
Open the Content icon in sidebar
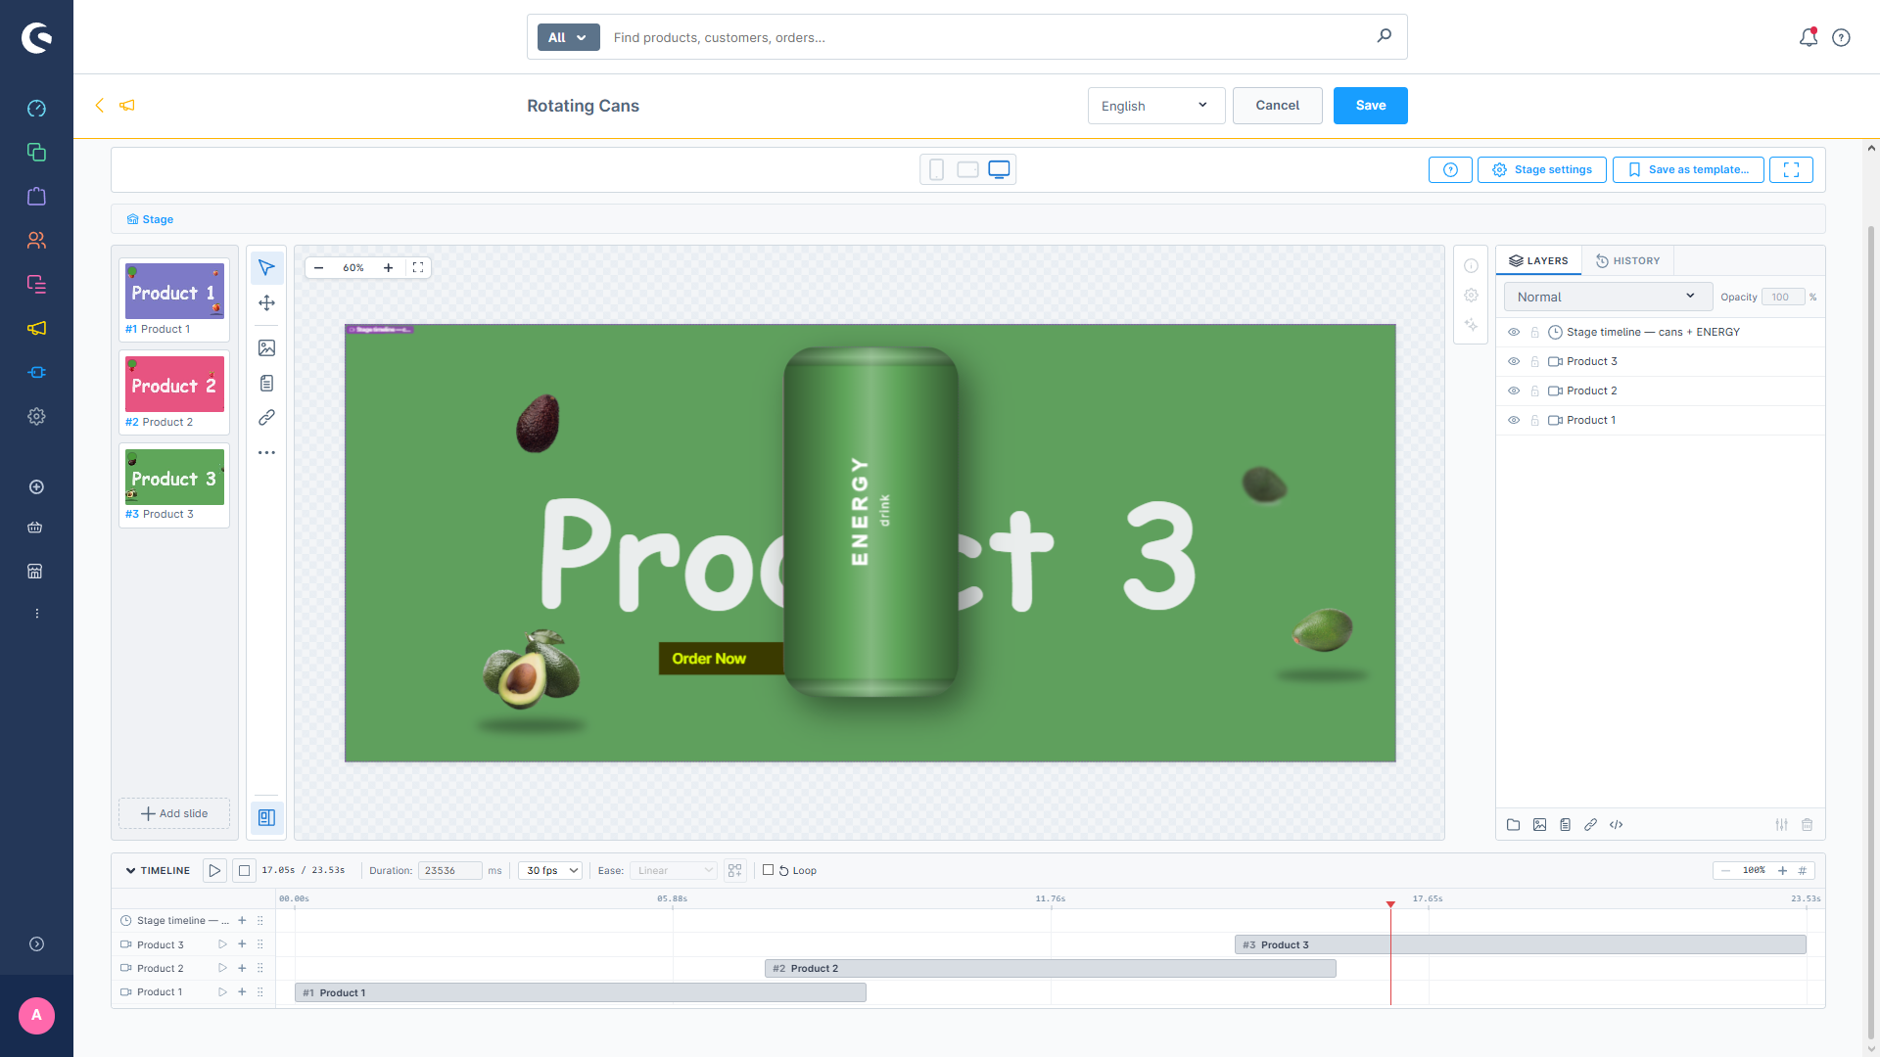click(x=36, y=285)
